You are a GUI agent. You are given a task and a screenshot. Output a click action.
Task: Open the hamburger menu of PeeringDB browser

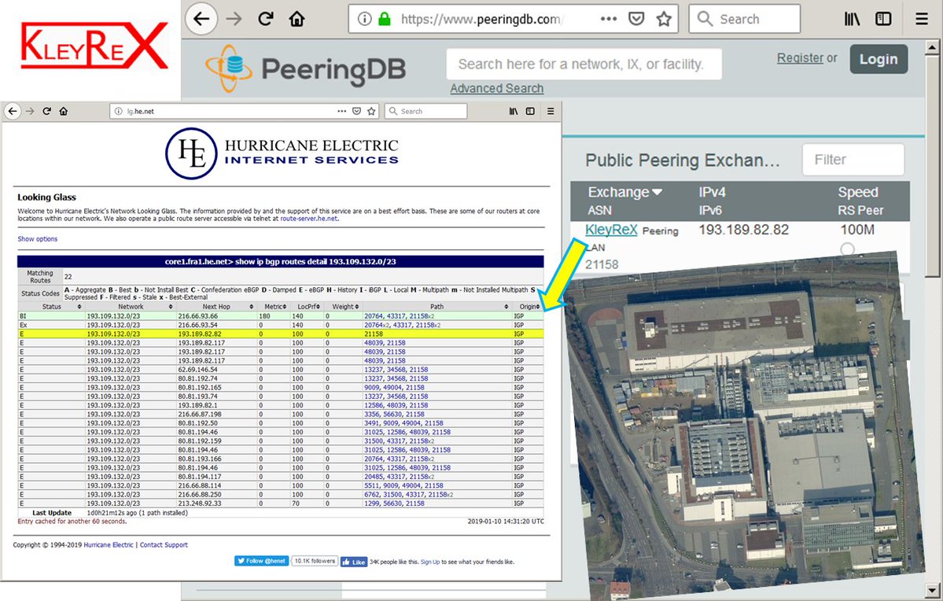[x=921, y=19]
